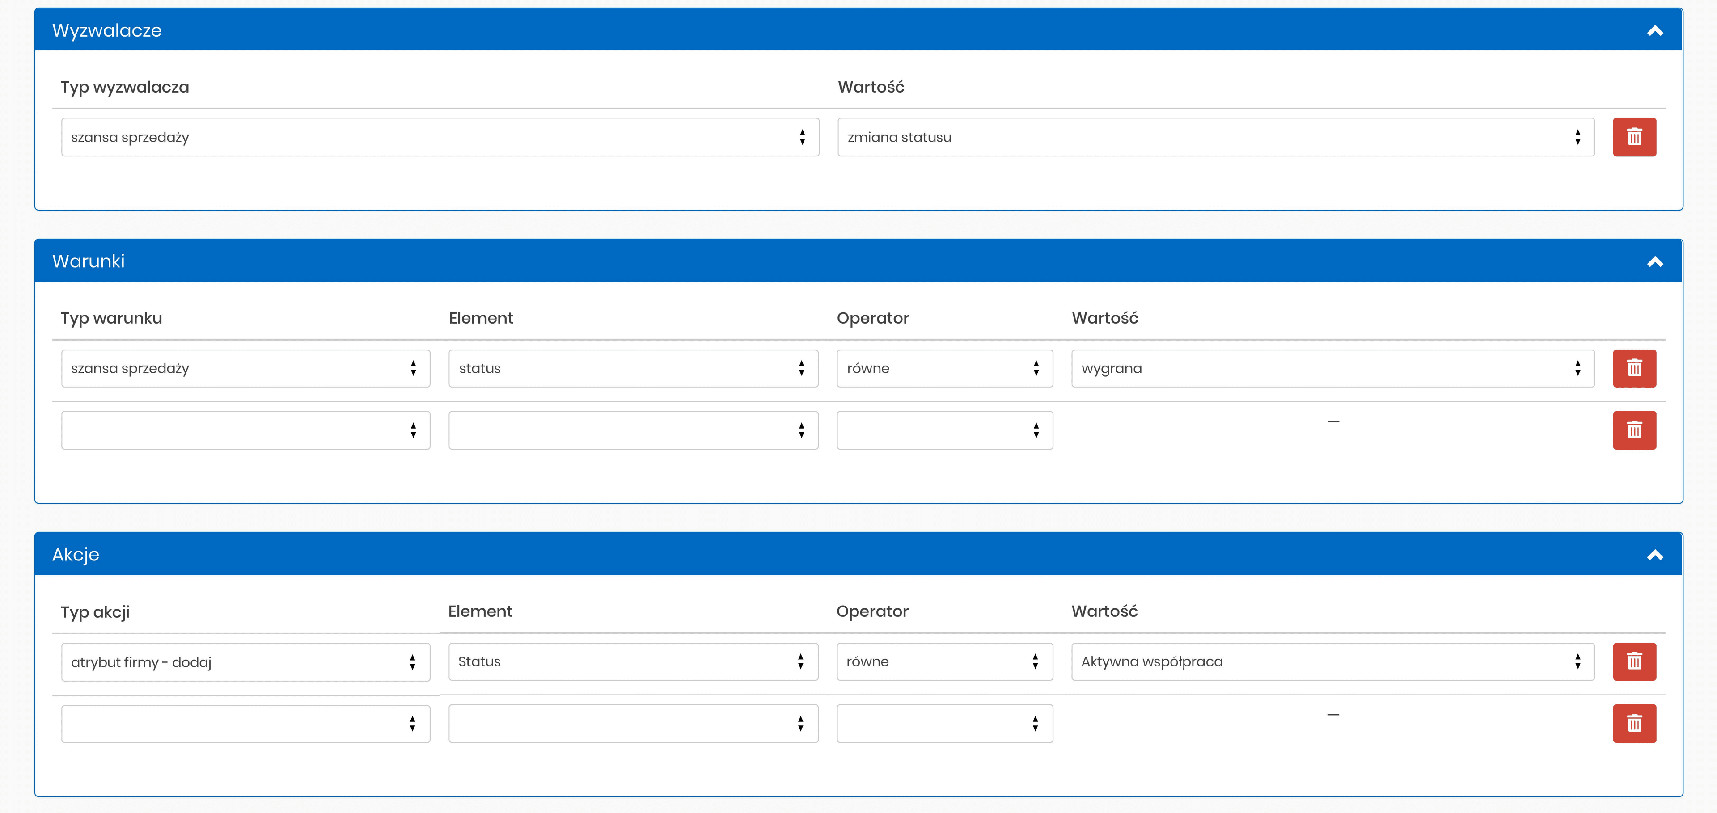Collapse the Warunki section chevron
1717x813 pixels.
[x=1656, y=261]
